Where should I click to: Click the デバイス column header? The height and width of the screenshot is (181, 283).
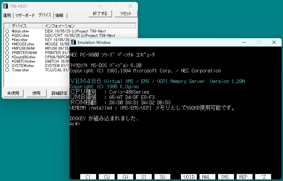(x=26, y=26)
